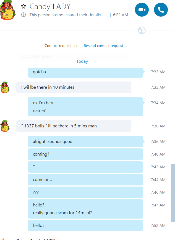The image size is (175, 249).
Task: Click the 'alright sounds good' message
Action: 85,141
